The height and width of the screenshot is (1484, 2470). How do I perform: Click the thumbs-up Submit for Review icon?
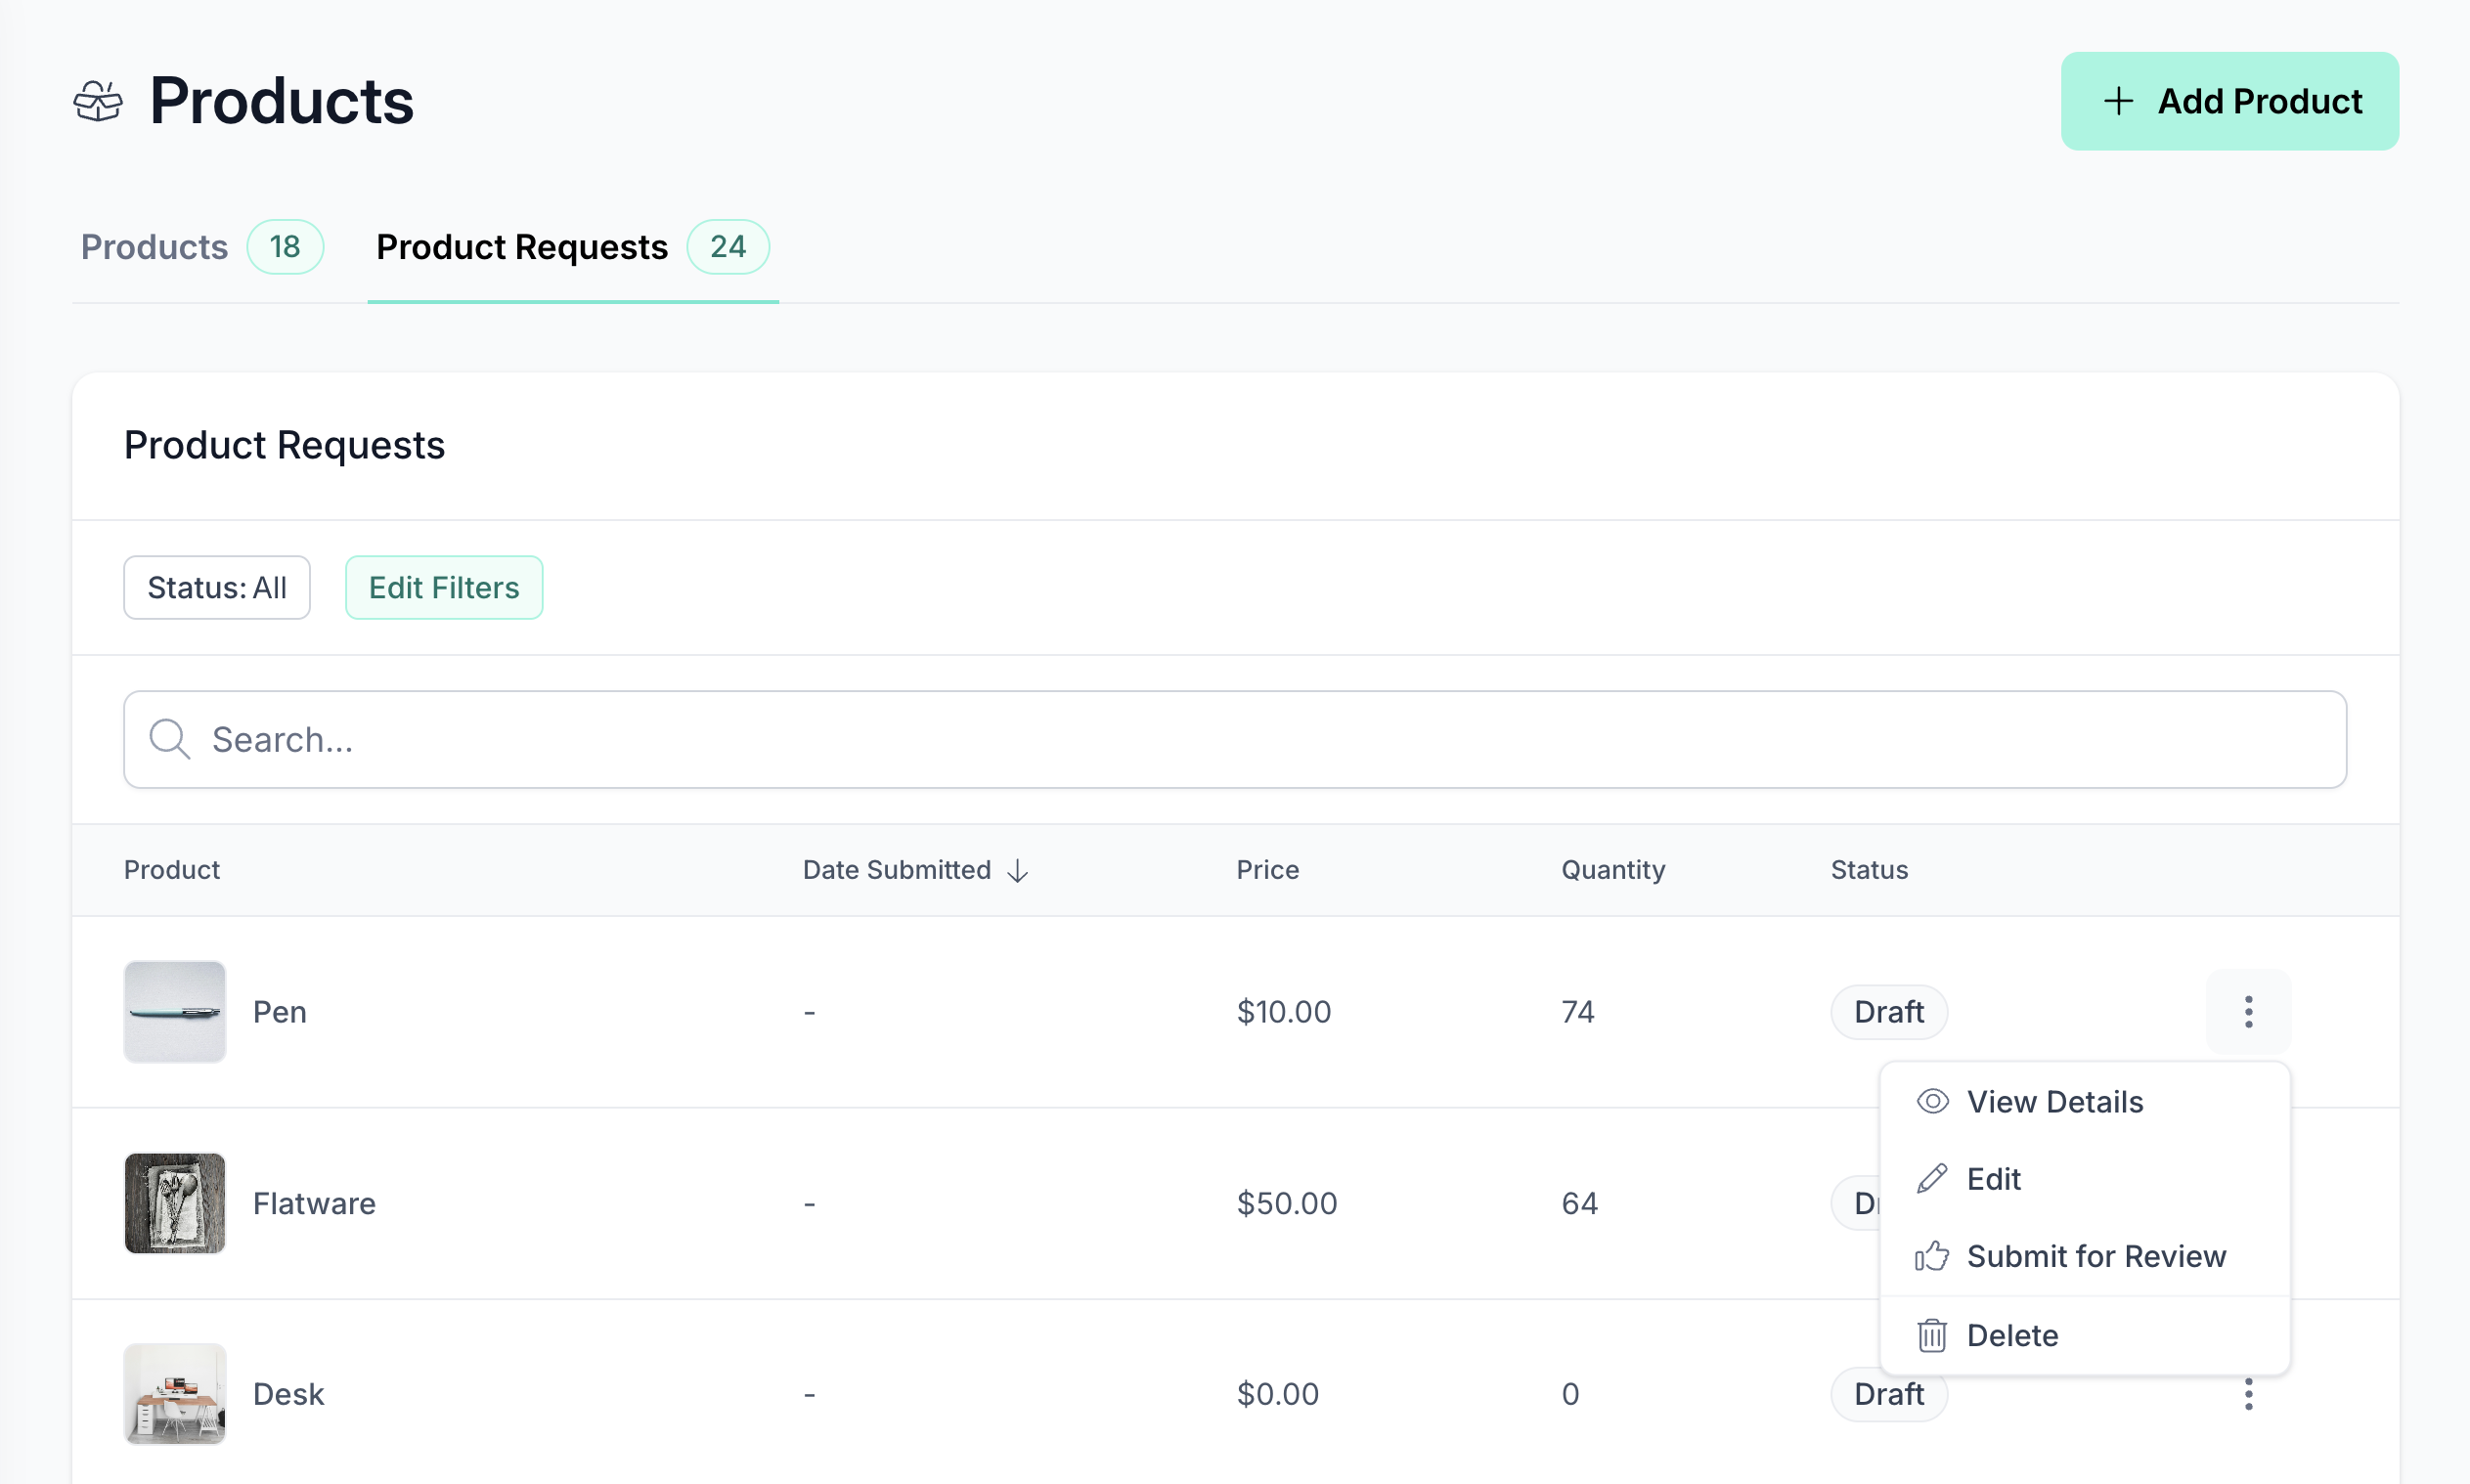(x=1931, y=1256)
